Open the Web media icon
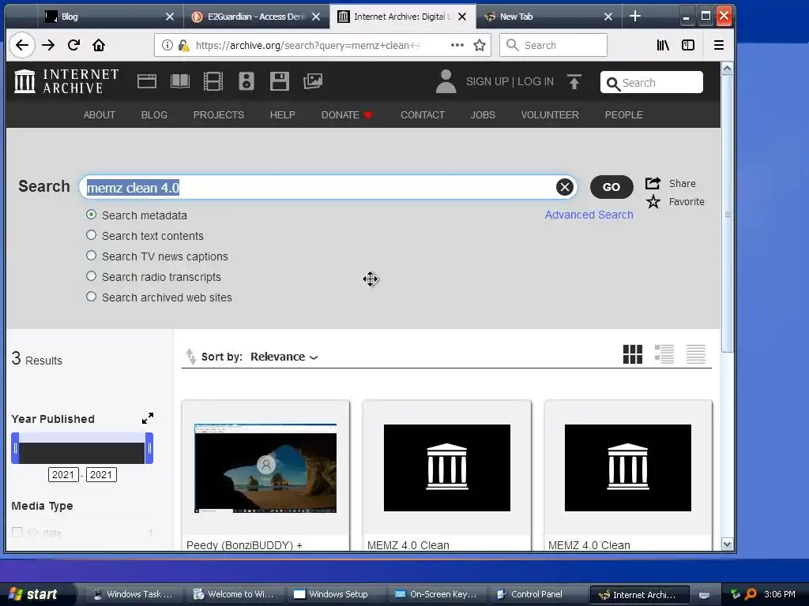This screenshot has width=809, height=606. coord(147,81)
